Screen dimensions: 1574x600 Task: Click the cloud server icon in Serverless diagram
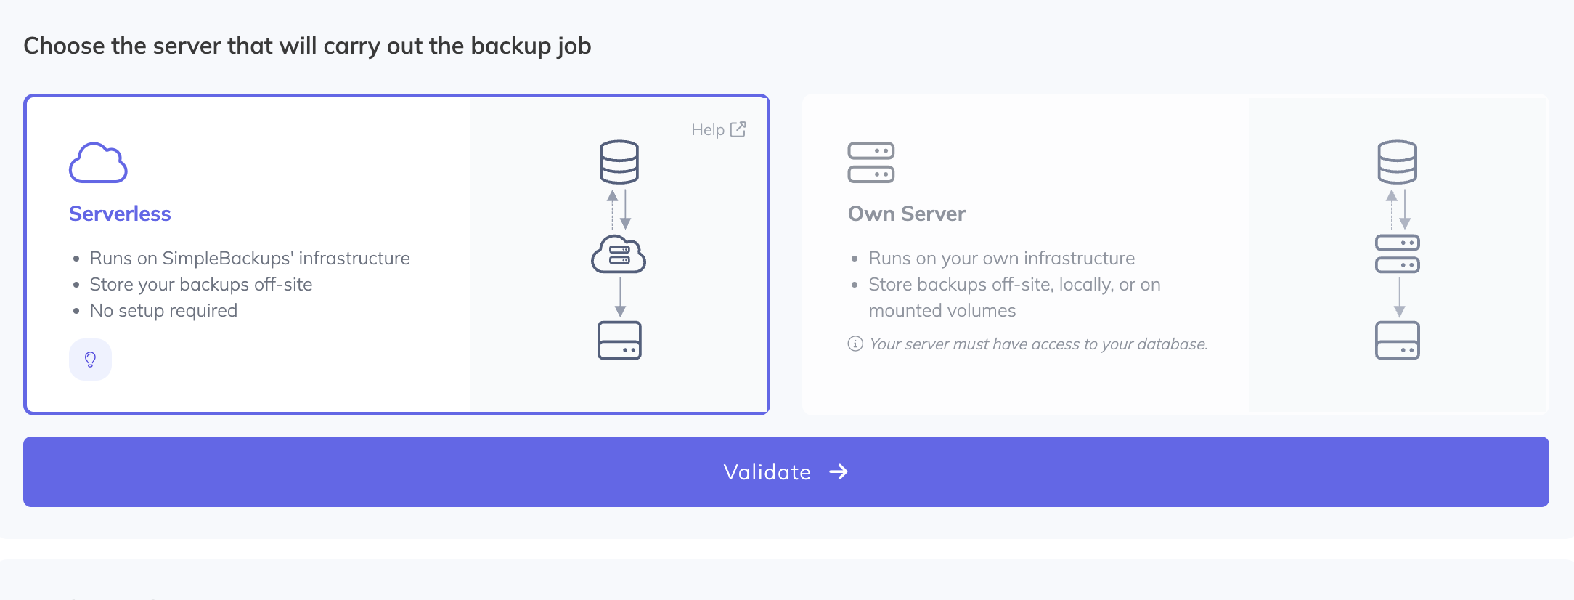619,254
